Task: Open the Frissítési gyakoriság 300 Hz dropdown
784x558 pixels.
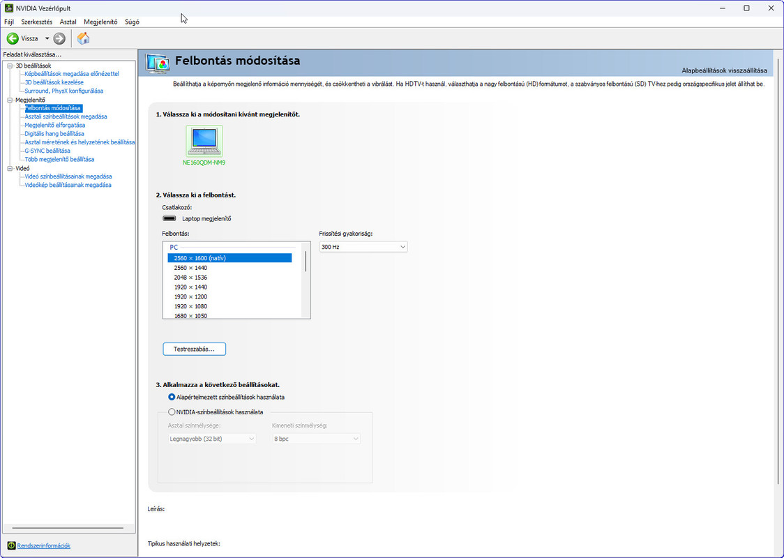Action: tap(363, 247)
